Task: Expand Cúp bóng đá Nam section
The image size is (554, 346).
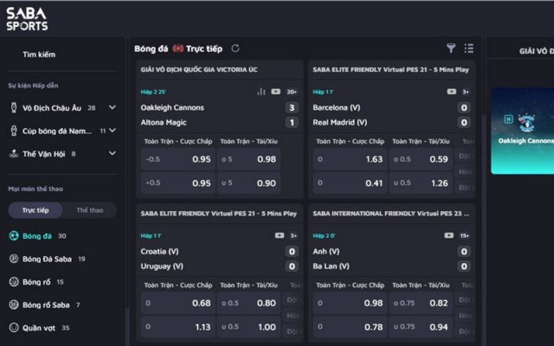Action: pyautogui.click(x=112, y=131)
